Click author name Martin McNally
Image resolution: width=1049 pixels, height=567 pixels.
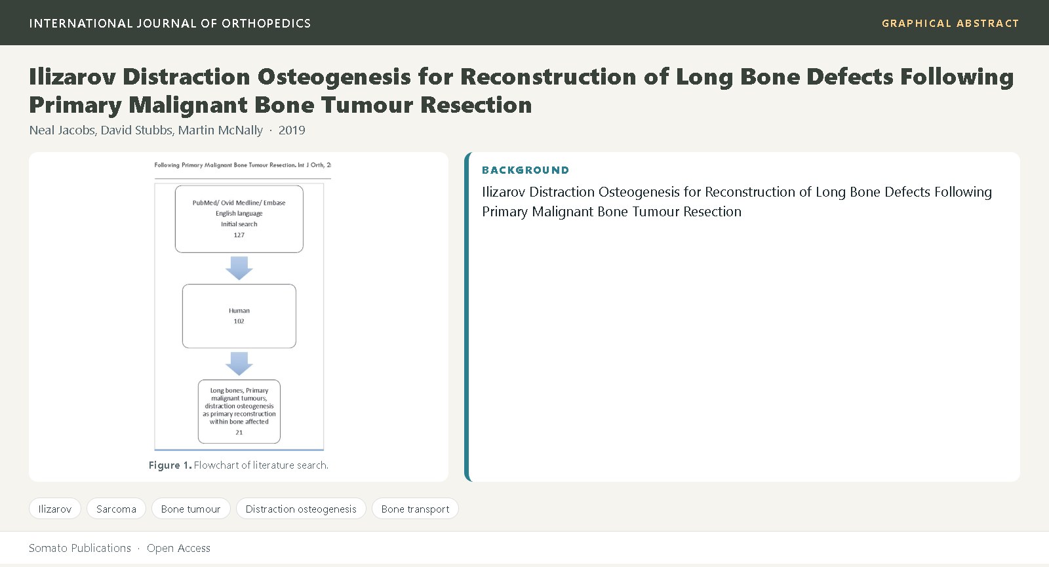click(220, 130)
